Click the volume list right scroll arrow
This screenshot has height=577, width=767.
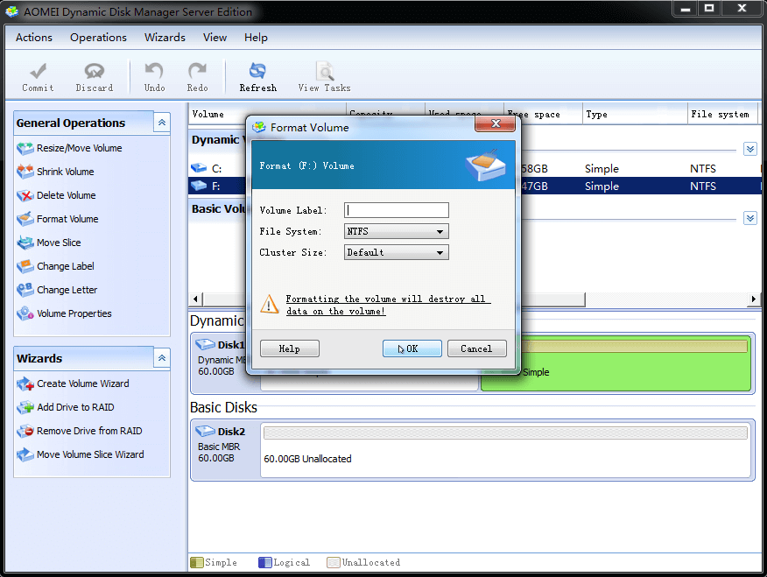tap(753, 299)
